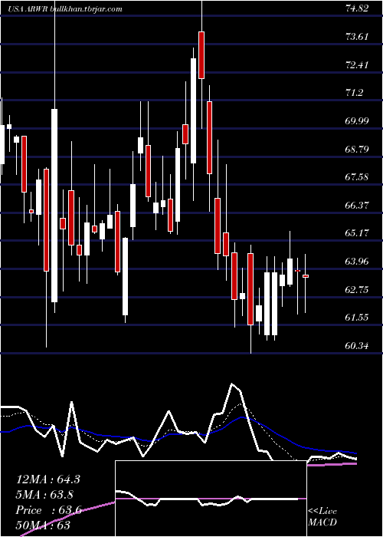383x537 pixels.
Task: Click the 50MA : 63 readout
Action: (43, 525)
